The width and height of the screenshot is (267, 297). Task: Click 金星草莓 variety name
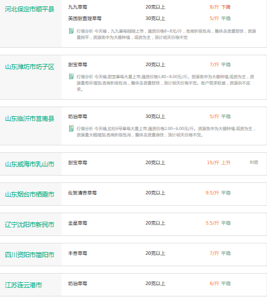[78, 223]
